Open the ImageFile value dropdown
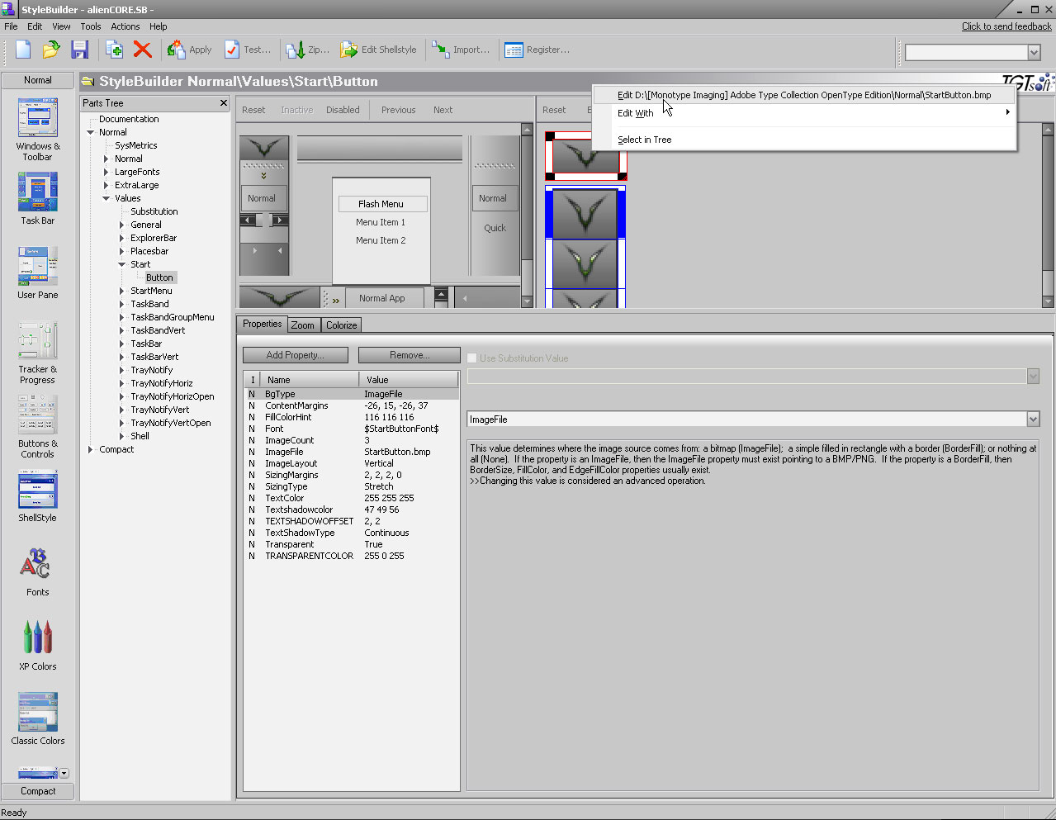The image size is (1056, 820). 1033,419
